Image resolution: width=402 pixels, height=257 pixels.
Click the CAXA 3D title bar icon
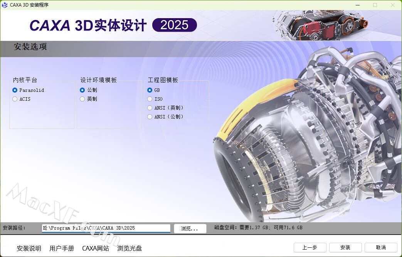(x=5, y=5)
